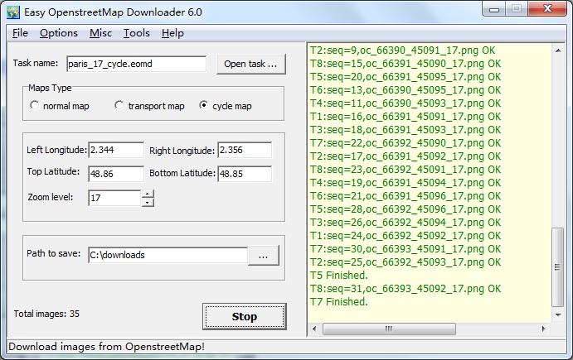Click log horizontal scrollbar left arrow
Viewport: 573px width, 360px height.
314,329
